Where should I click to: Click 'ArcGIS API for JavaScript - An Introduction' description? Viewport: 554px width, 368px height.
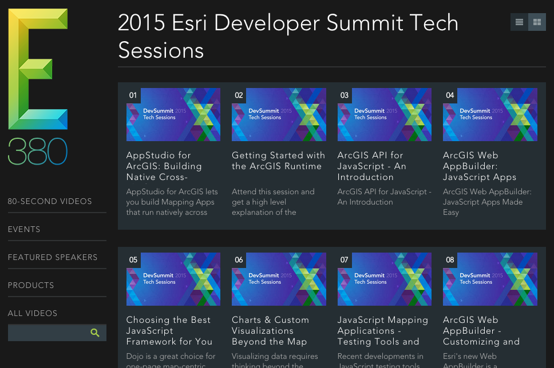click(385, 197)
